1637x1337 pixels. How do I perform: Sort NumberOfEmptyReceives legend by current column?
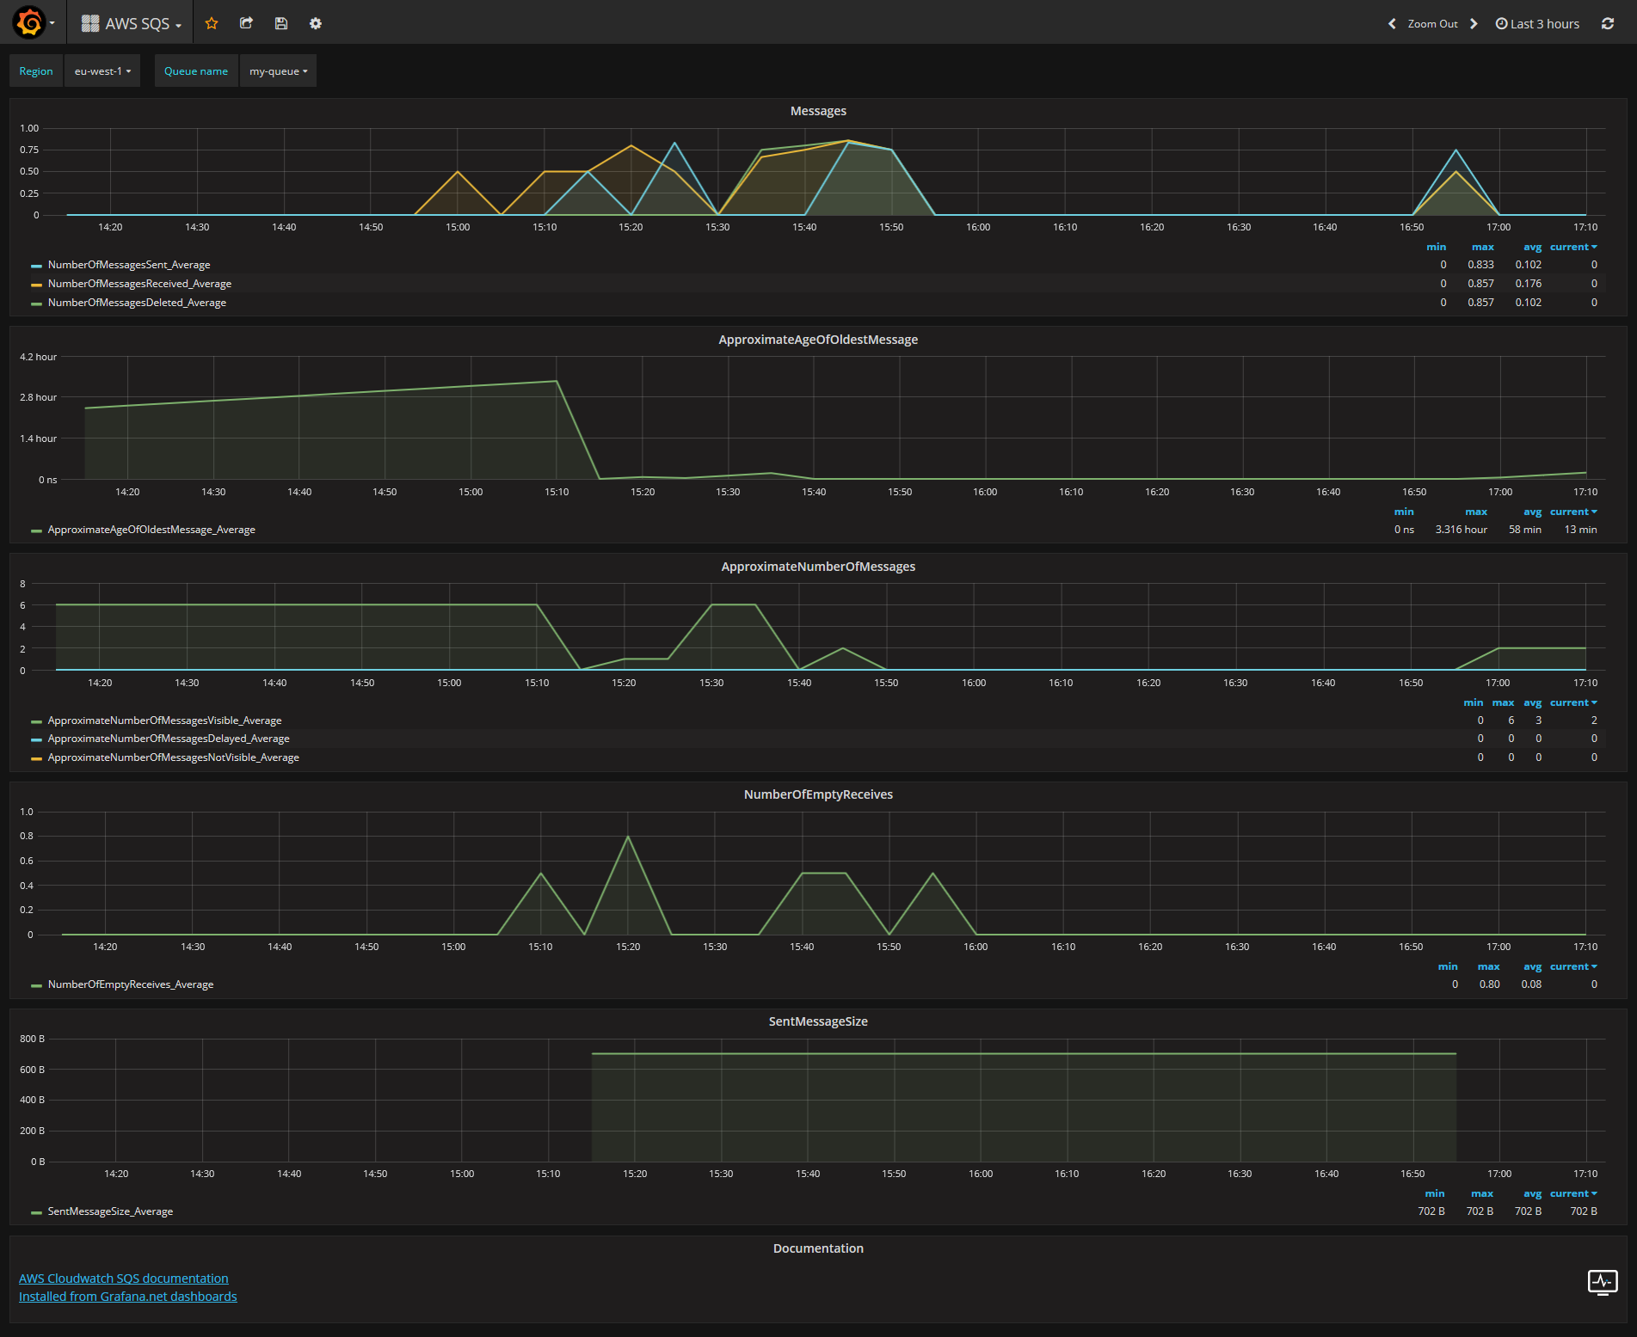(1572, 966)
